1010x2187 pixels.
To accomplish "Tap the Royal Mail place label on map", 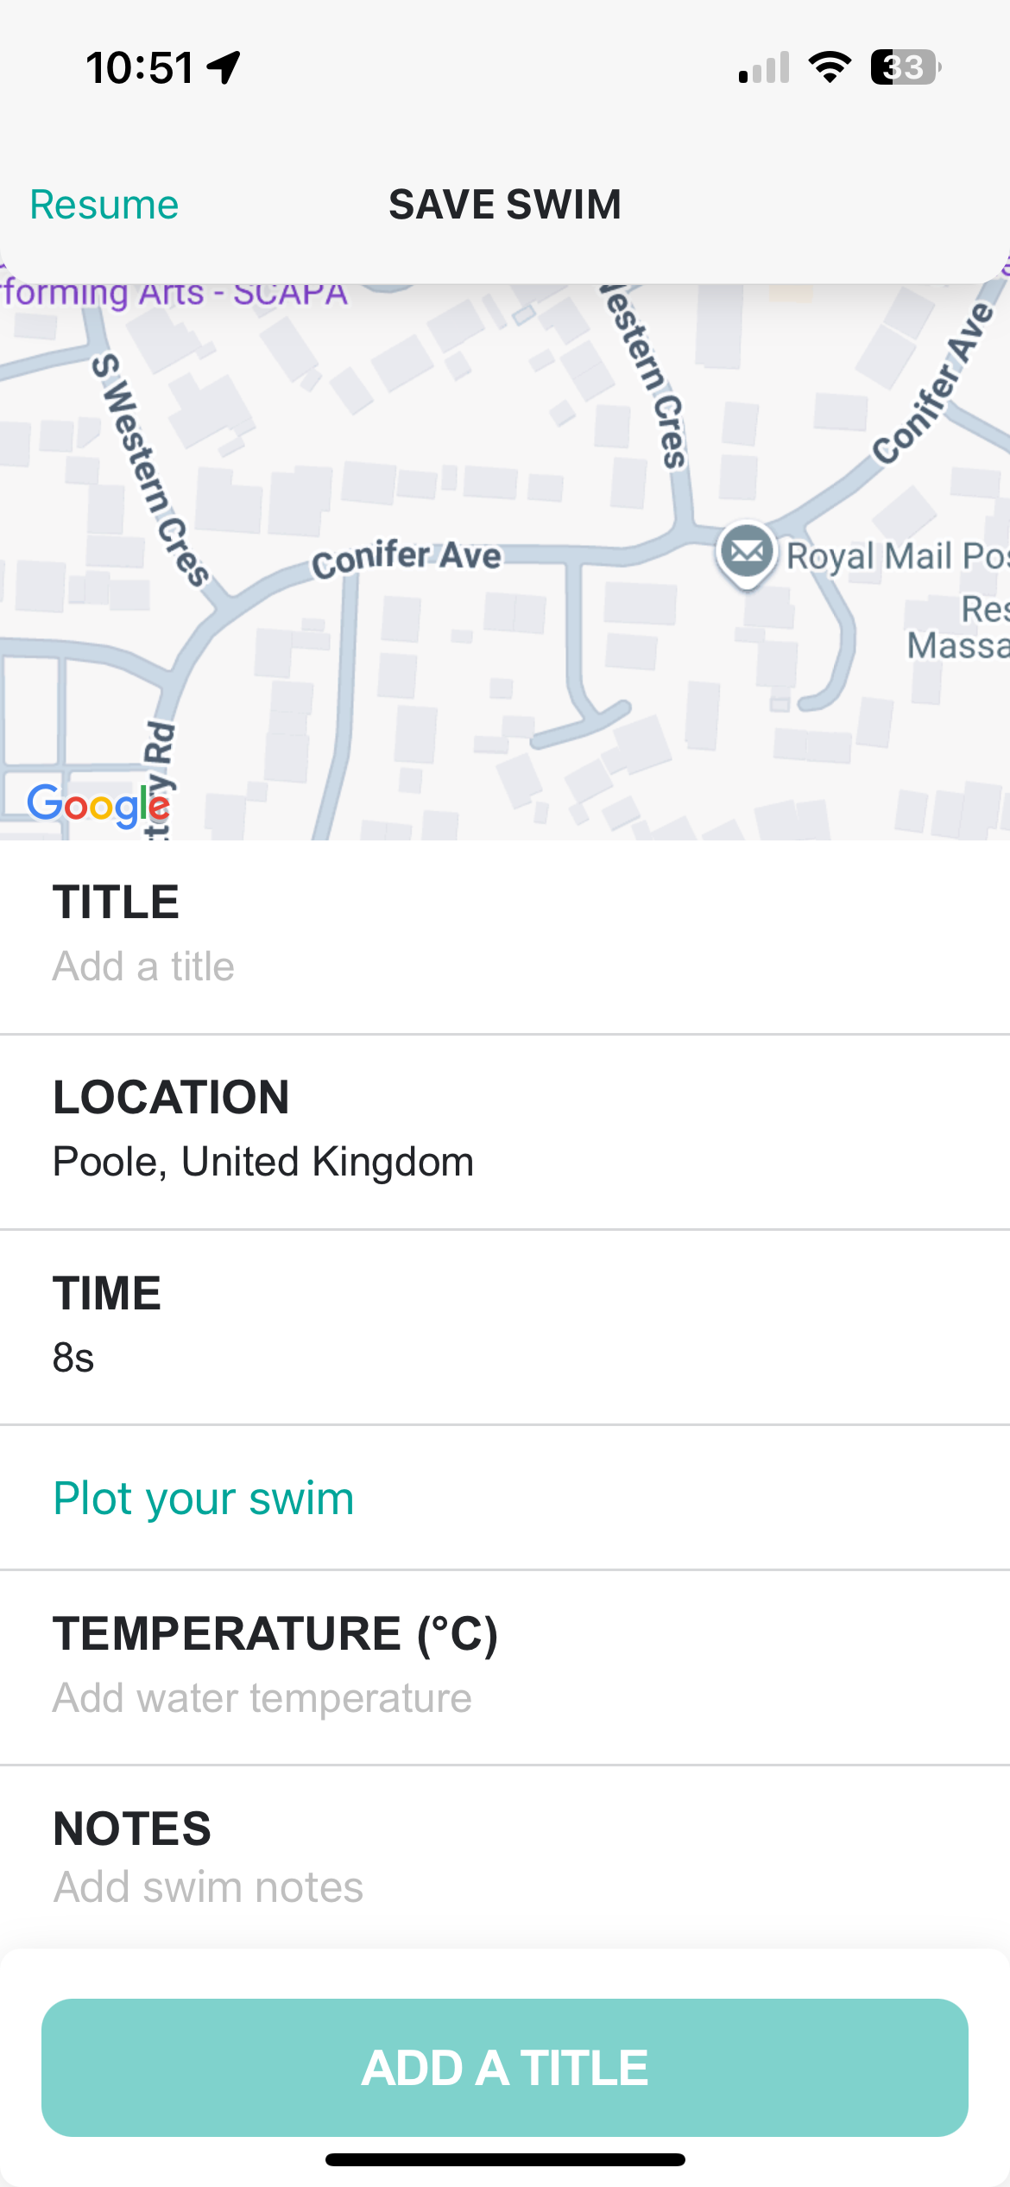I will (896, 556).
